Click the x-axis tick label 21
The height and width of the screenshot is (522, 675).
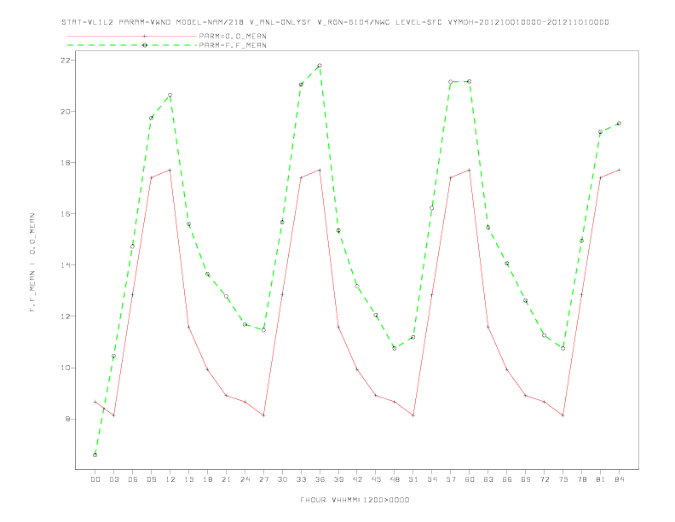pyautogui.click(x=226, y=479)
